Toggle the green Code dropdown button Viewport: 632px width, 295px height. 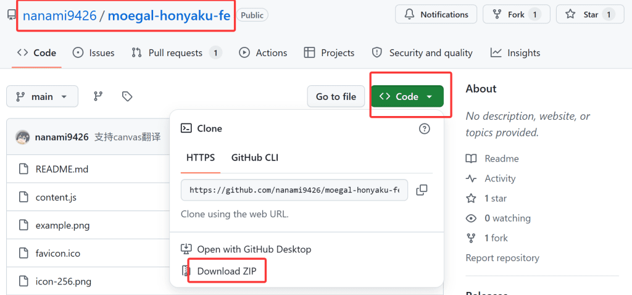click(x=407, y=96)
